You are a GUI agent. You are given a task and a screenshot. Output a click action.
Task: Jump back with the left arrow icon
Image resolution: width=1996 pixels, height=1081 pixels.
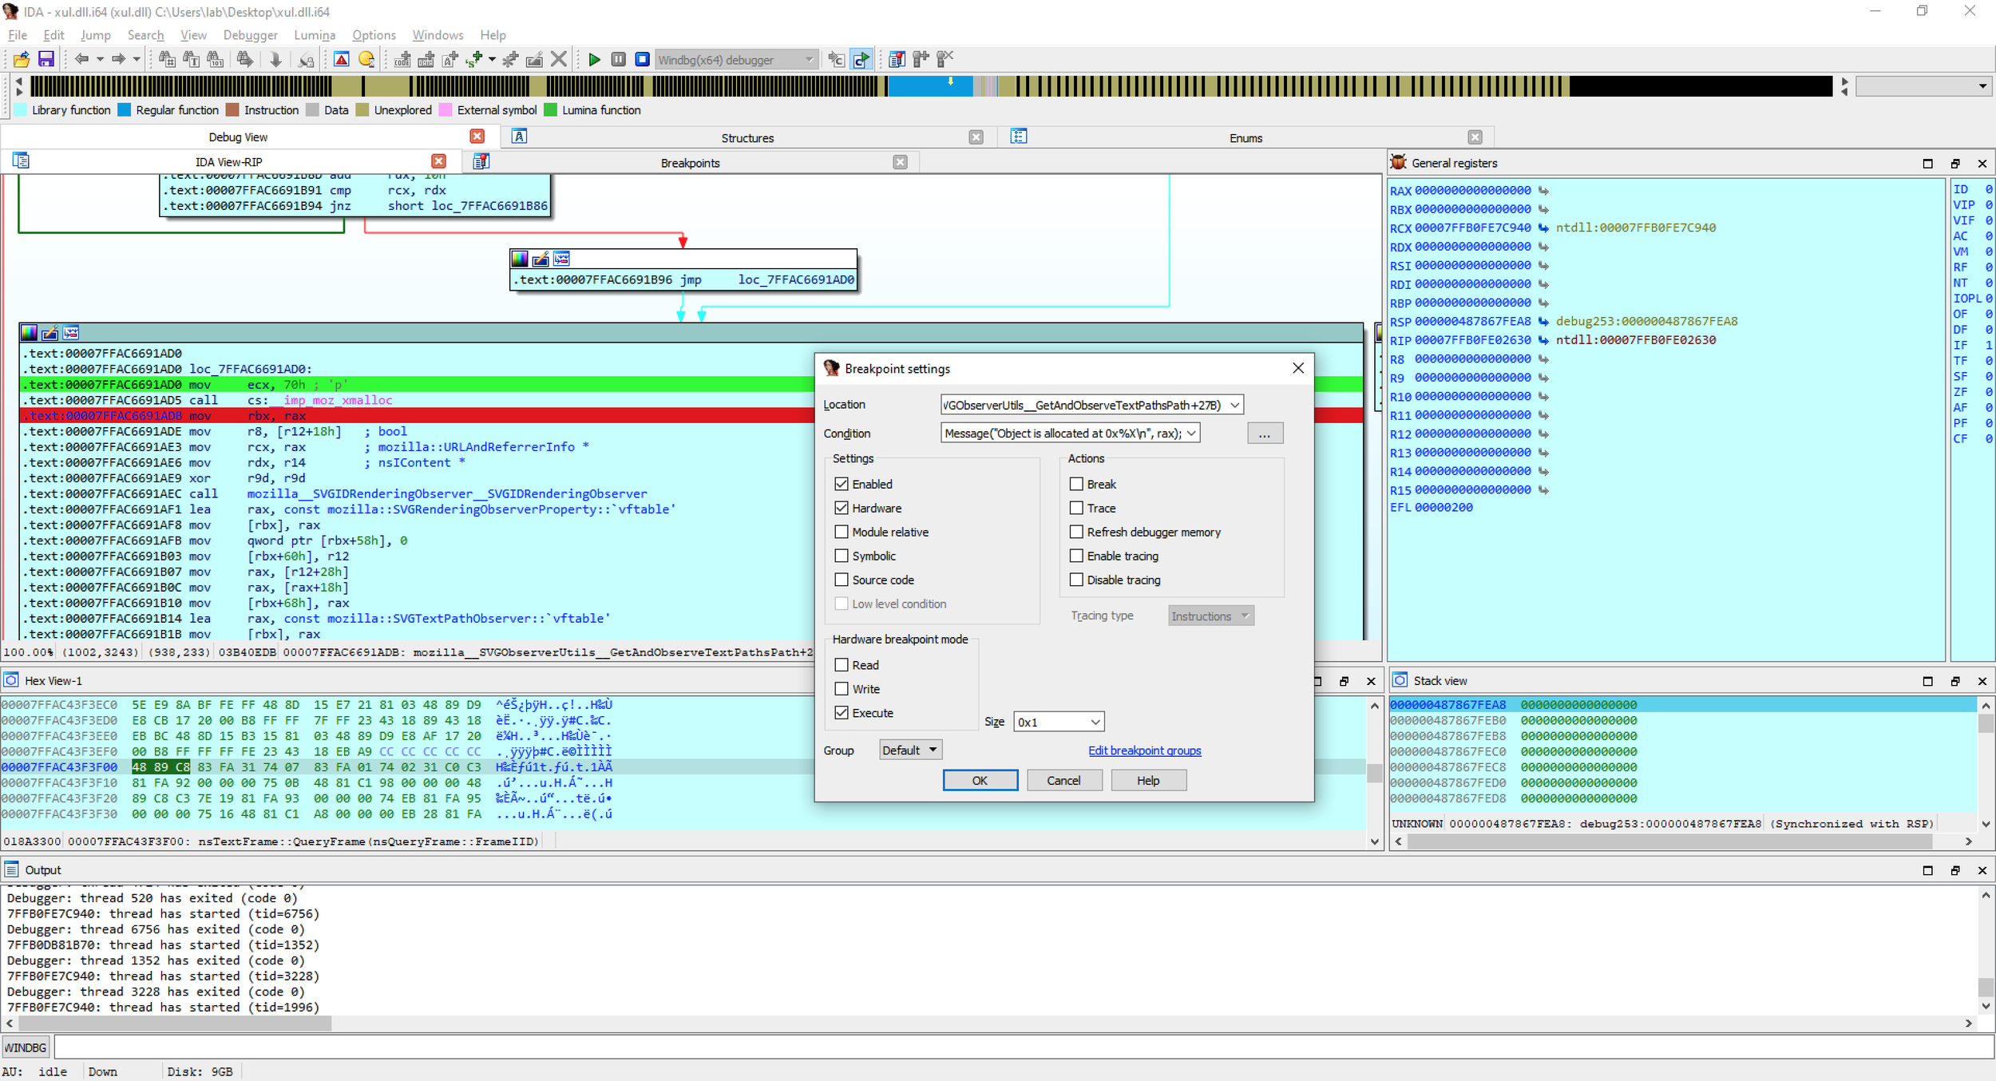81,59
